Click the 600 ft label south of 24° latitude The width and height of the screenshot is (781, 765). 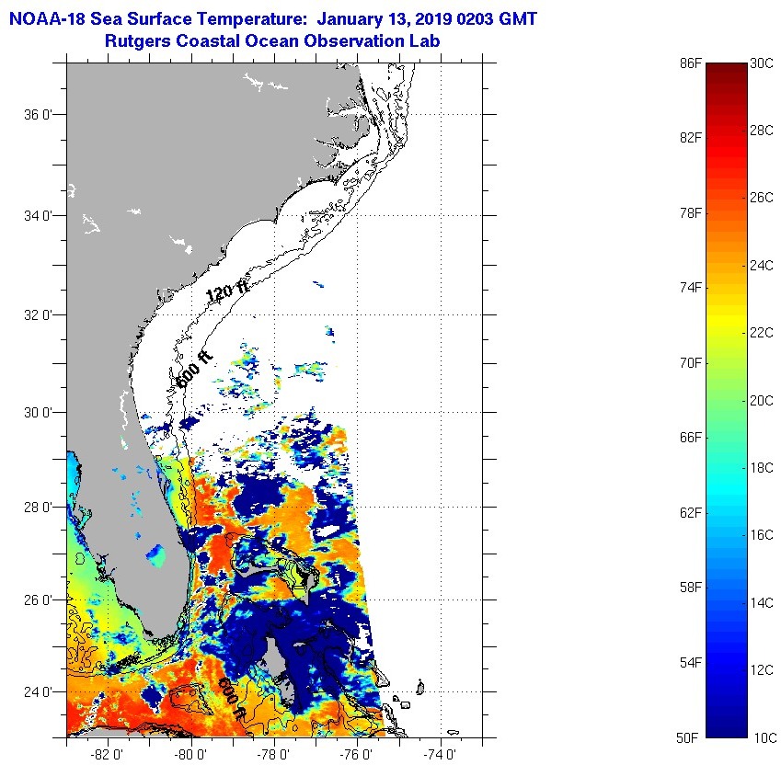(x=231, y=699)
